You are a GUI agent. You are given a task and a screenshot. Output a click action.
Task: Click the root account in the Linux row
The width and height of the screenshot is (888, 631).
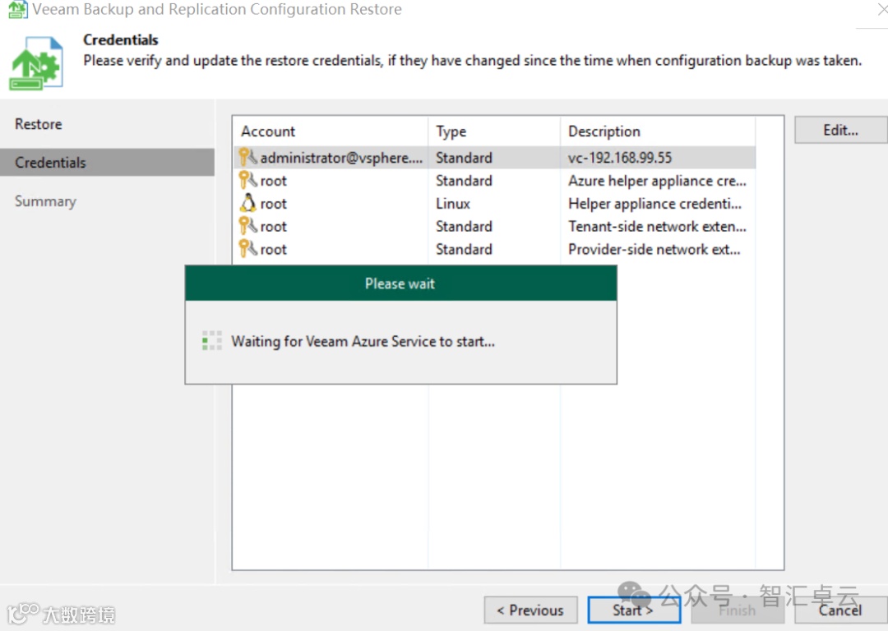[274, 204]
